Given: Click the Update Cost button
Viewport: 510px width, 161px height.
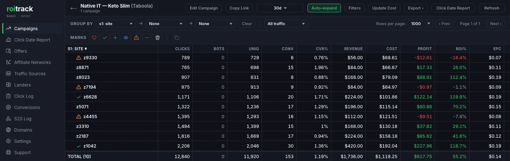Looking at the screenshot, I should (x=385, y=8).
